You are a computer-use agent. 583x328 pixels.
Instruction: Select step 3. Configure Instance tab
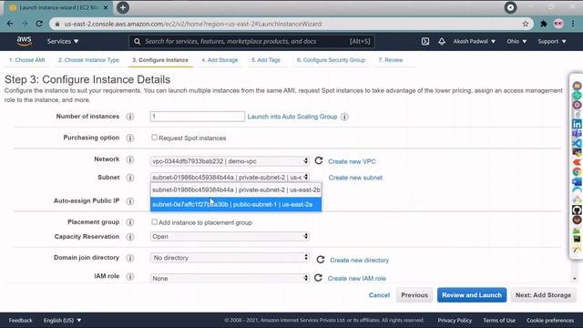click(x=160, y=60)
